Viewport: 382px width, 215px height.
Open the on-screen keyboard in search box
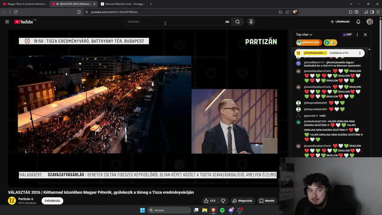[x=227, y=21]
